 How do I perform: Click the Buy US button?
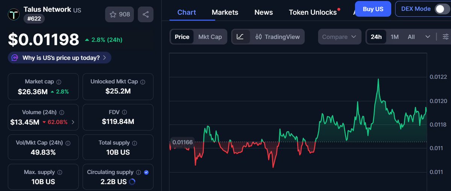coord(373,9)
